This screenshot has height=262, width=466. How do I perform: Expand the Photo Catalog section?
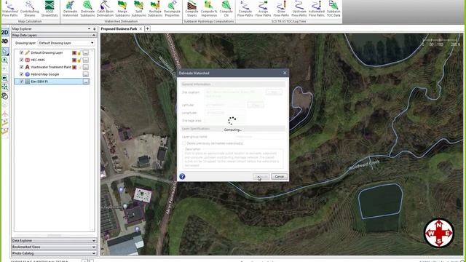coord(94,253)
